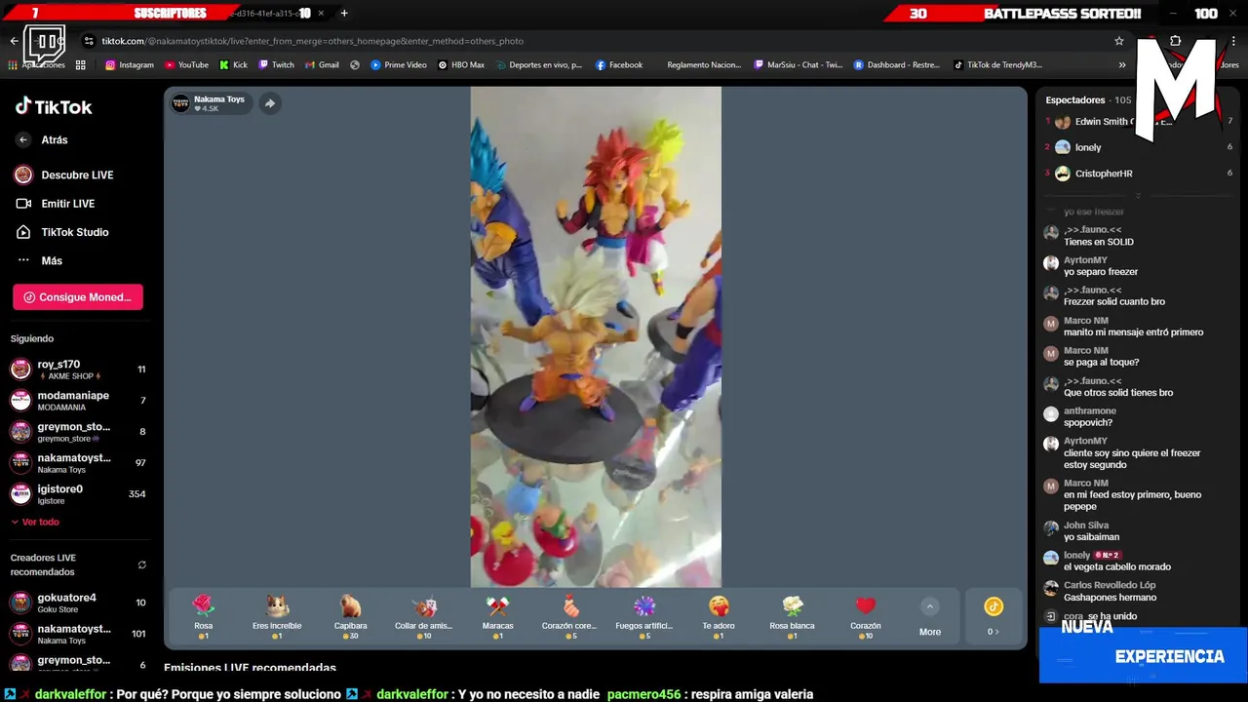Open Gmail bookmark

[x=322, y=65]
